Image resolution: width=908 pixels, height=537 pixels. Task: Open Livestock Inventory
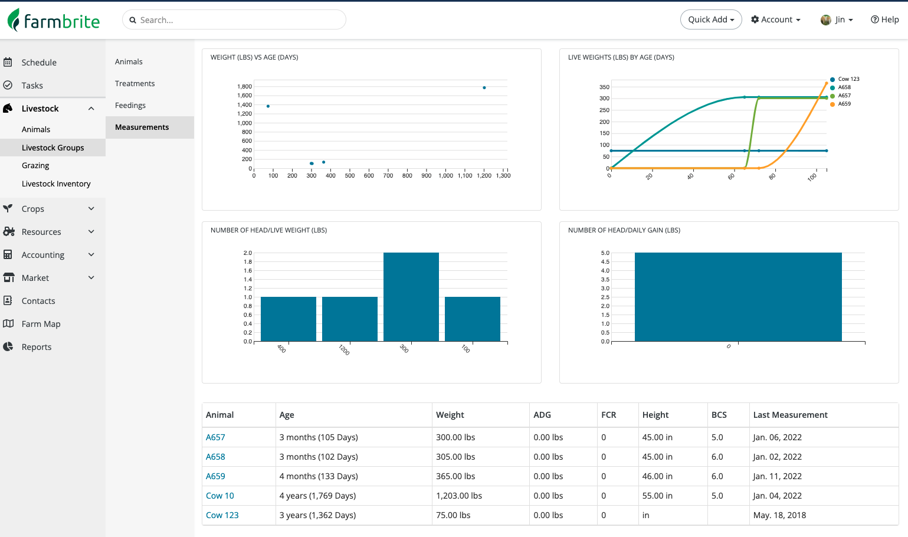click(56, 184)
